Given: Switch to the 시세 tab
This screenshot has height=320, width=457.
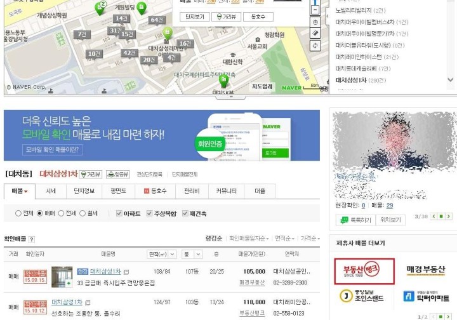Looking at the screenshot, I should tap(51, 191).
